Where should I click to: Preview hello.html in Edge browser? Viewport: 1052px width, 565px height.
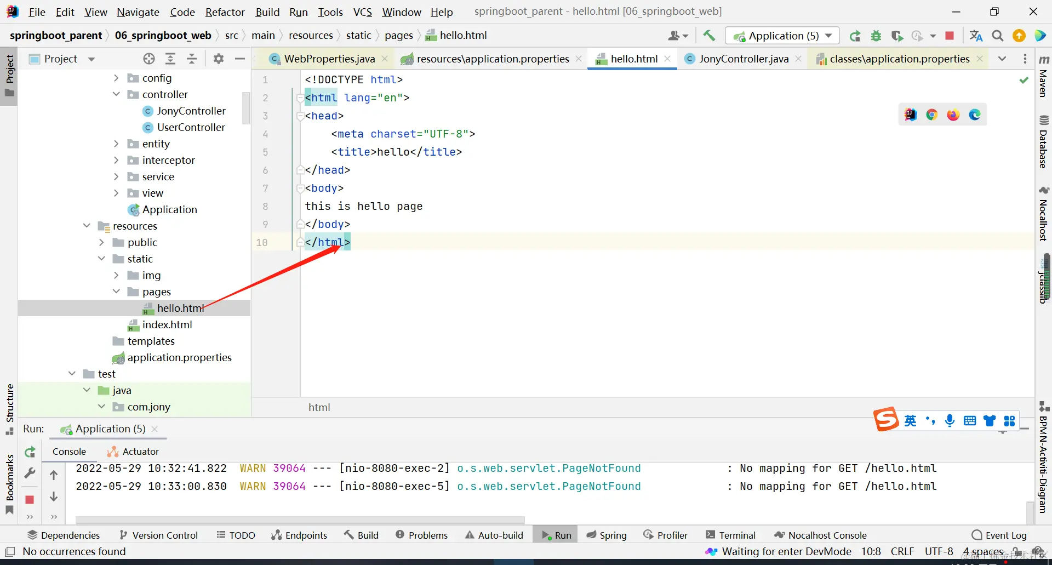pyautogui.click(x=975, y=115)
